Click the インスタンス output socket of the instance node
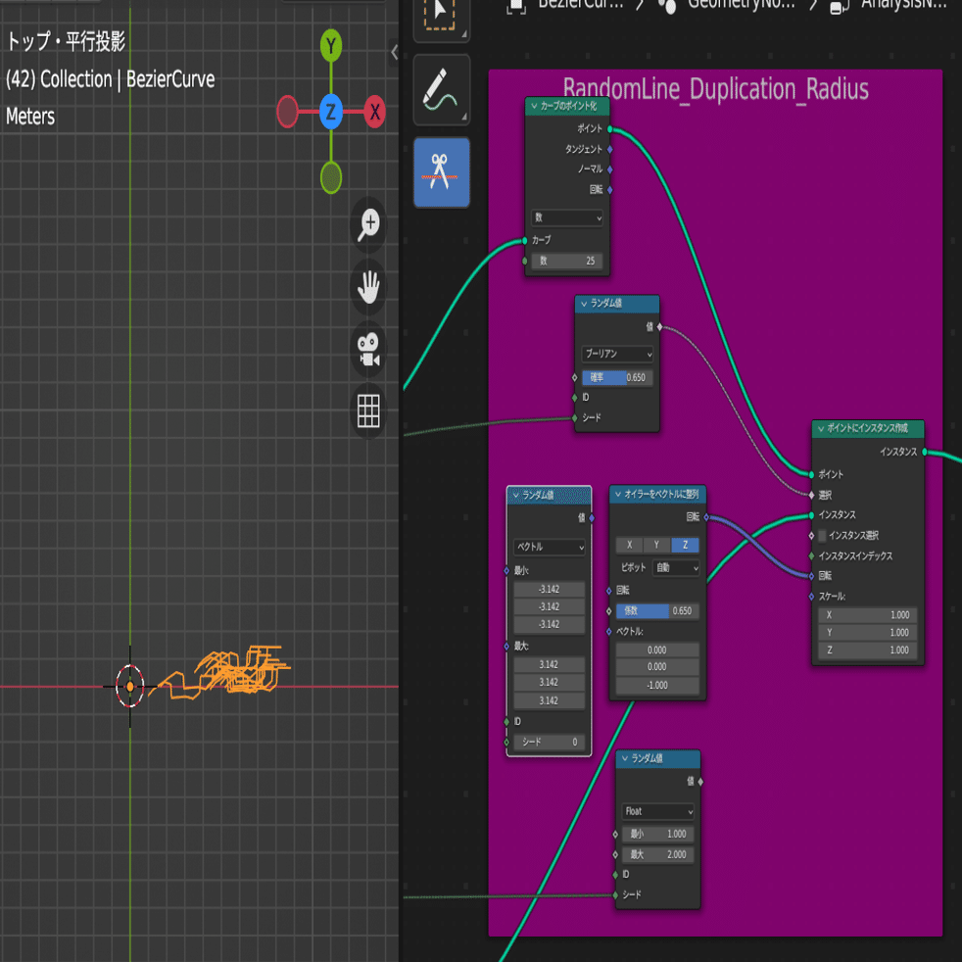 [x=925, y=453]
